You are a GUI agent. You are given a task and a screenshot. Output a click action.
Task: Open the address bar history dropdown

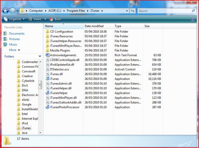click(x=127, y=11)
